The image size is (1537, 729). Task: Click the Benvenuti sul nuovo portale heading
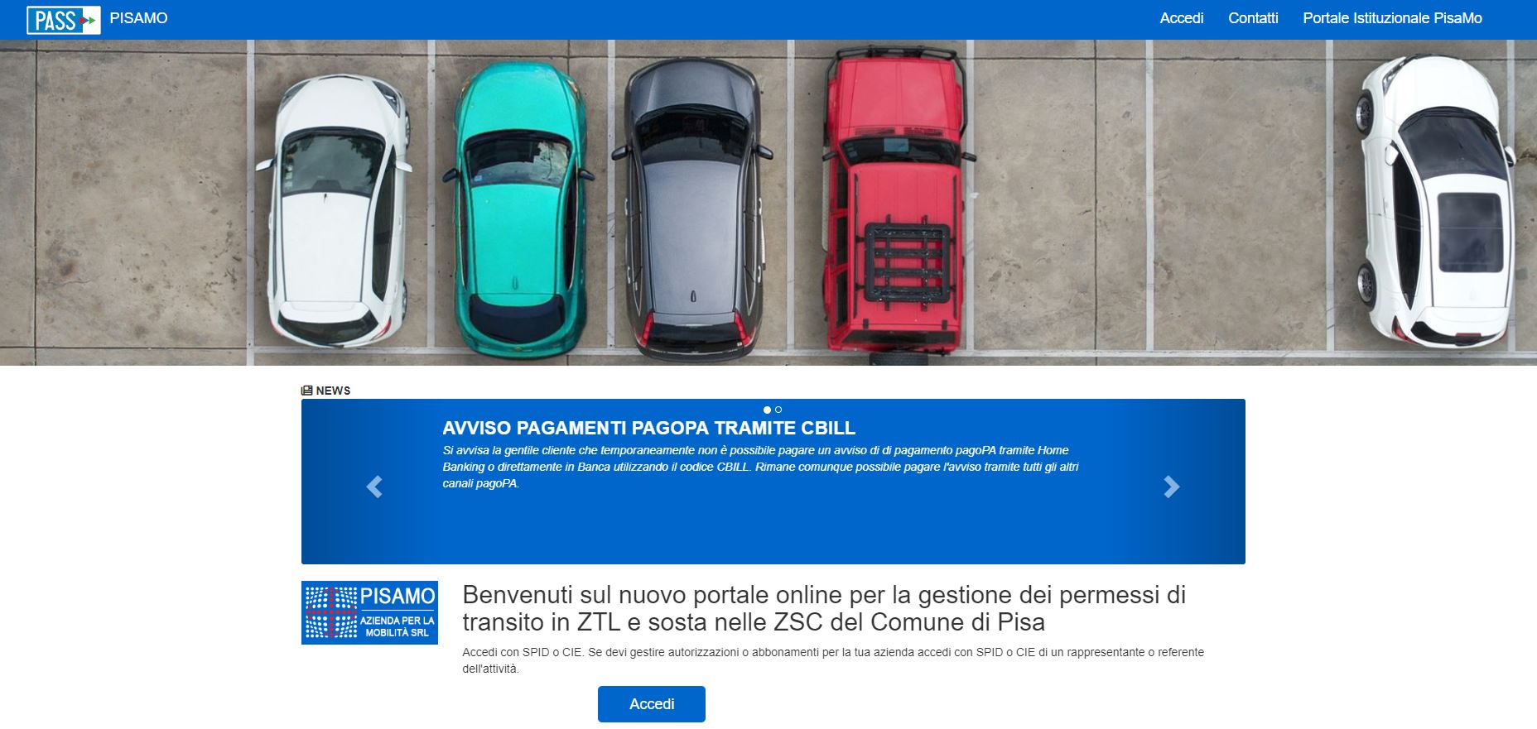[824, 608]
